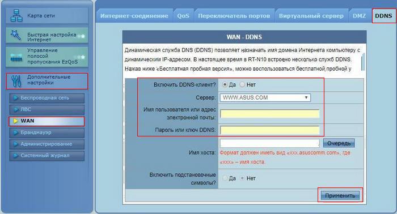This screenshot has height=214, width=397.
Task: Open the Переключатель портов tab
Action: (234, 16)
